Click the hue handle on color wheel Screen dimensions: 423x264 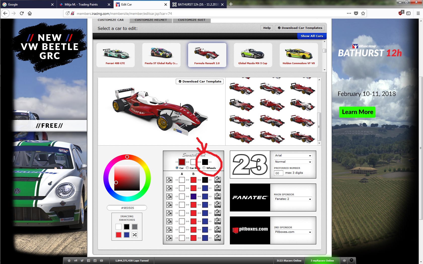127,157
